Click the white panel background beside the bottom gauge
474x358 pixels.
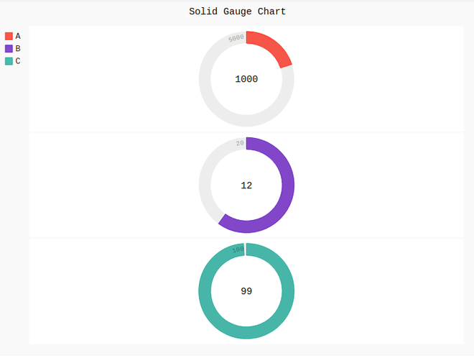[x=373, y=291]
